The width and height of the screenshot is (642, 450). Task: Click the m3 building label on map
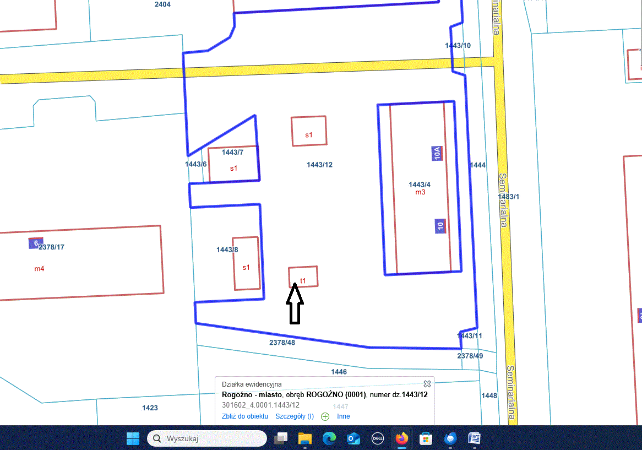pyautogui.click(x=420, y=192)
